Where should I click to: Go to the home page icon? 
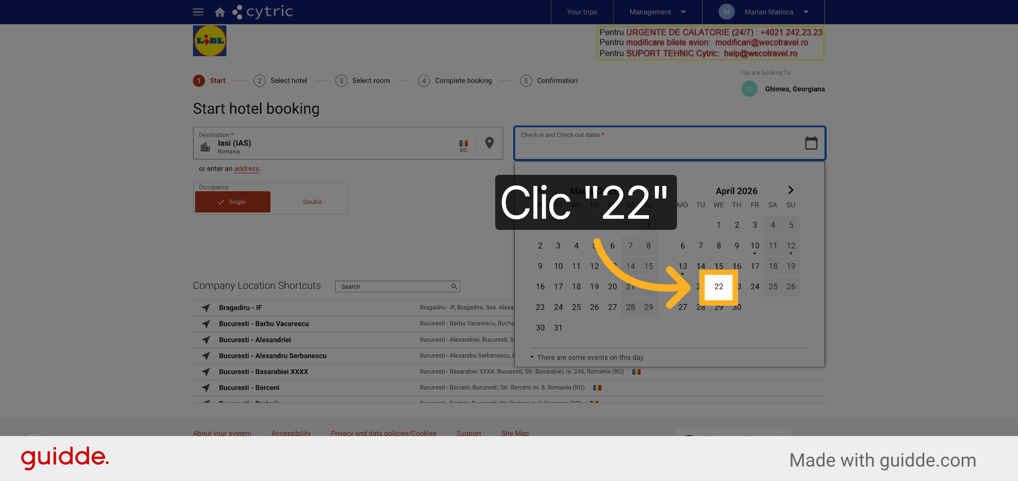pyautogui.click(x=220, y=12)
